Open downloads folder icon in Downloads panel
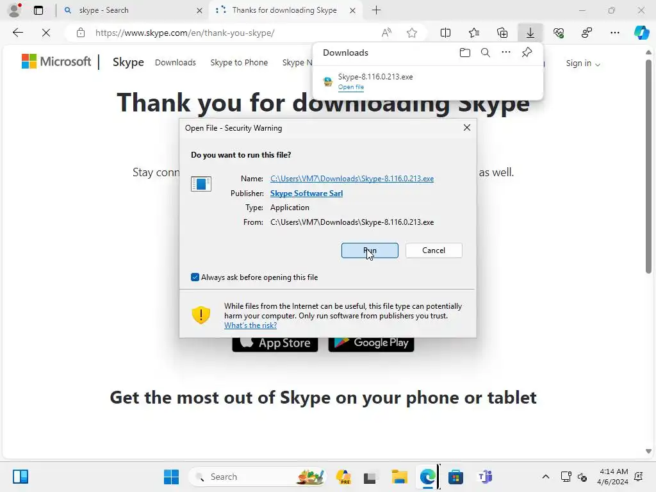This screenshot has height=492, width=656. click(x=465, y=53)
